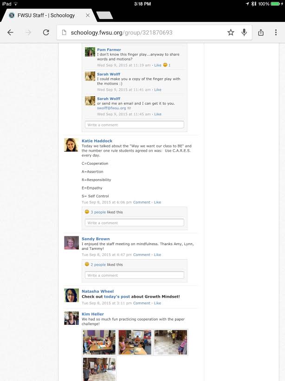Viewport: 285px width, 381px height.
Task: Open the three-dot browser menu
Action: [276, 32]
